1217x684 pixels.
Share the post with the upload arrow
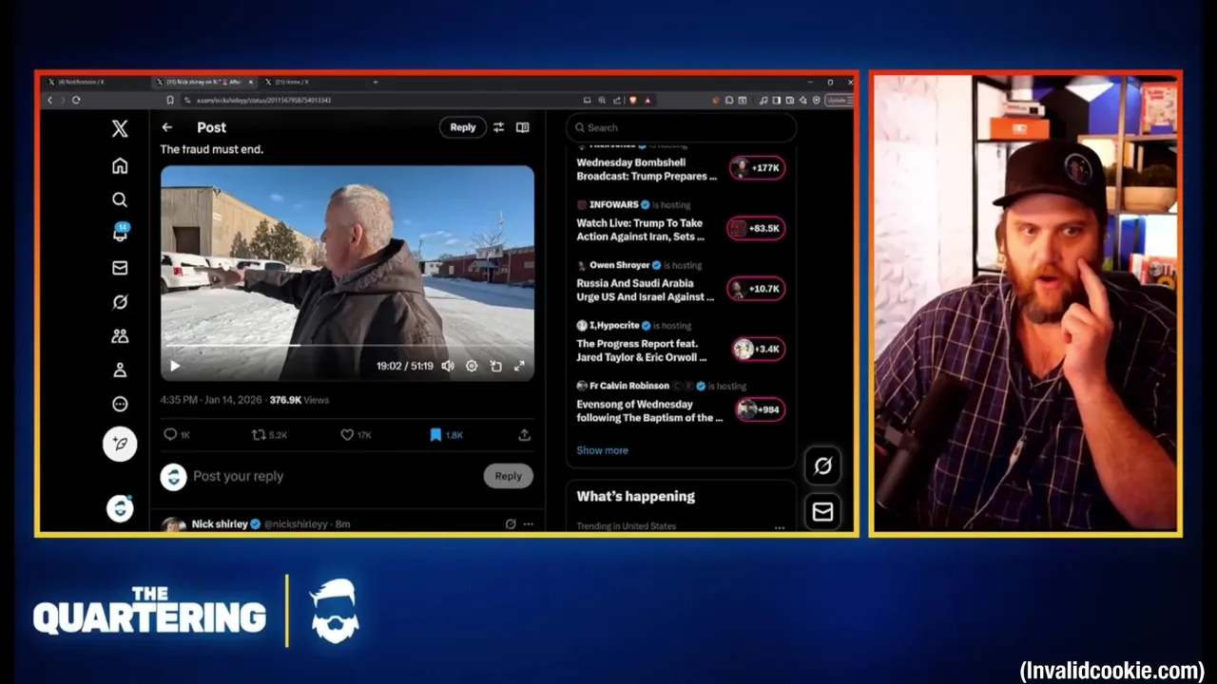[x=524, y=435]
